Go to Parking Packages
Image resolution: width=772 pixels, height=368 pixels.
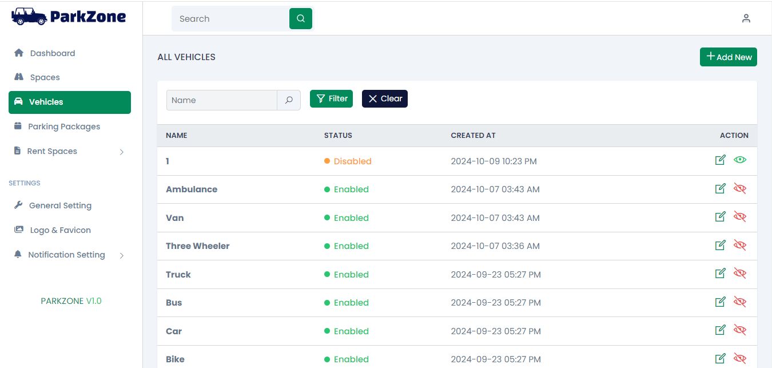point(63,126)
